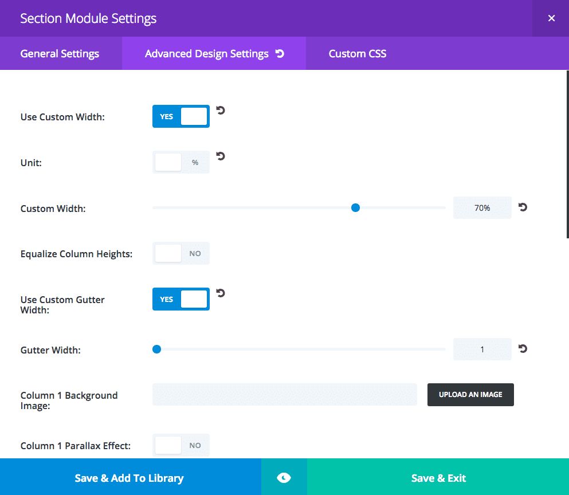This screenshot has height=495, width=569.
Task: Enable Equalize Column Heights toggle
Action: [x=181, y=253]
